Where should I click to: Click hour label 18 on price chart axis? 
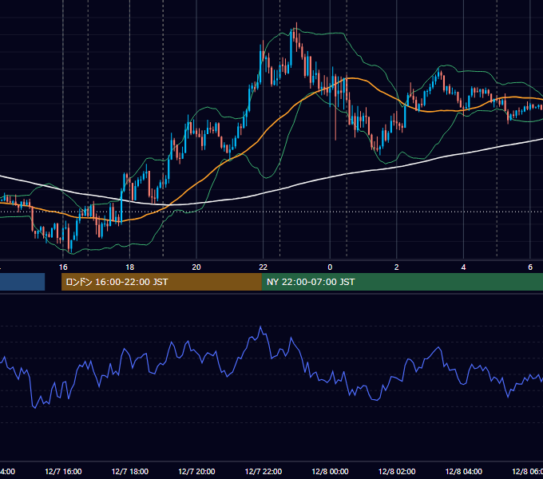click(x=130, y=267)
